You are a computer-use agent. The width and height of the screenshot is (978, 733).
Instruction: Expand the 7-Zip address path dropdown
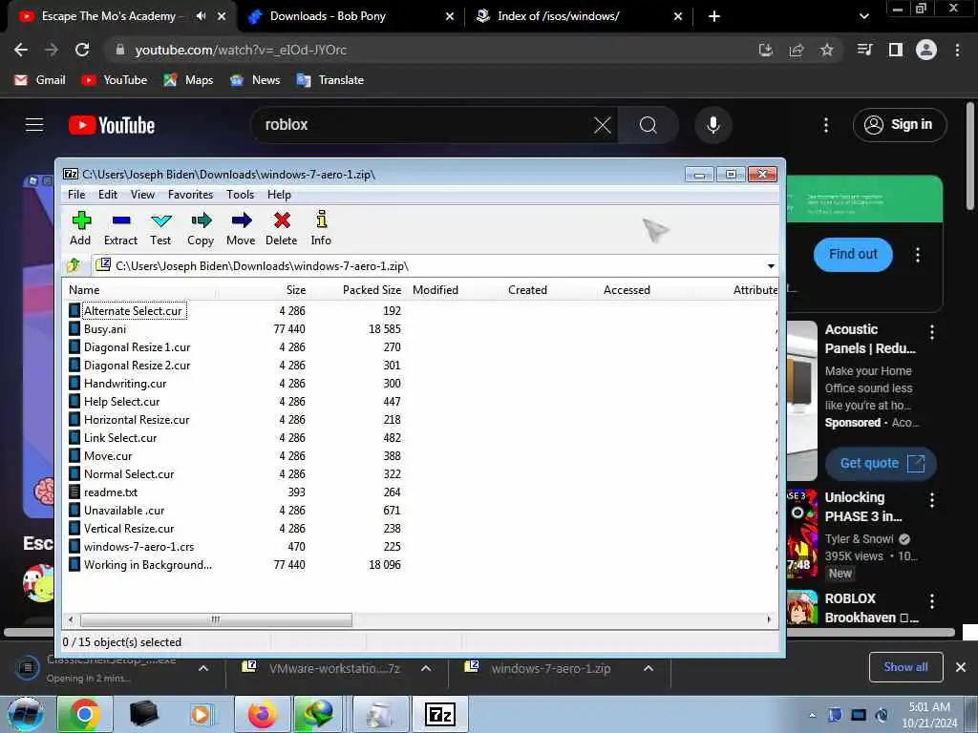[771, 266]
